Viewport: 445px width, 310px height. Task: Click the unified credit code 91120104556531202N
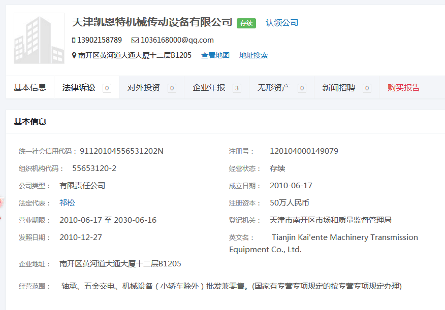(121, 151)
